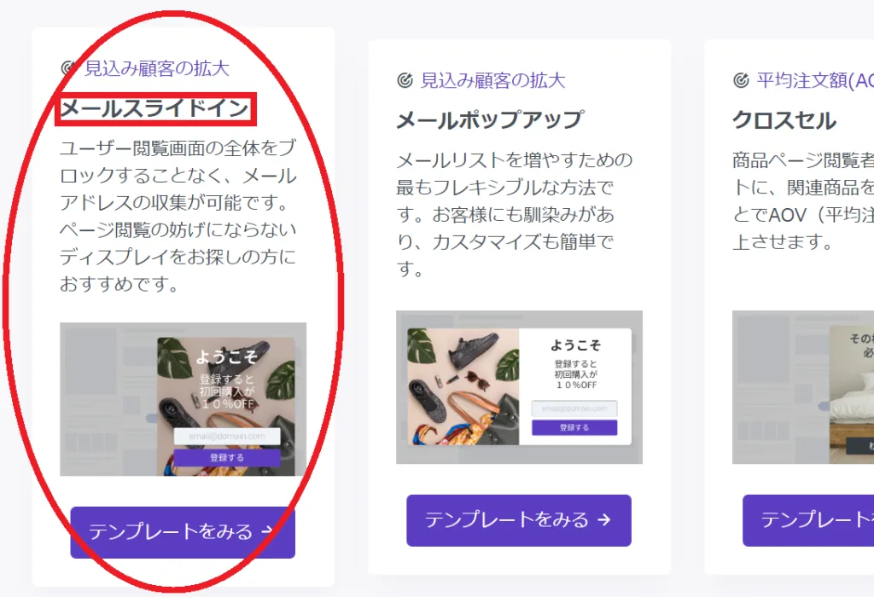Click 登録する button in メールポップアップ preview

pos(574,427)
